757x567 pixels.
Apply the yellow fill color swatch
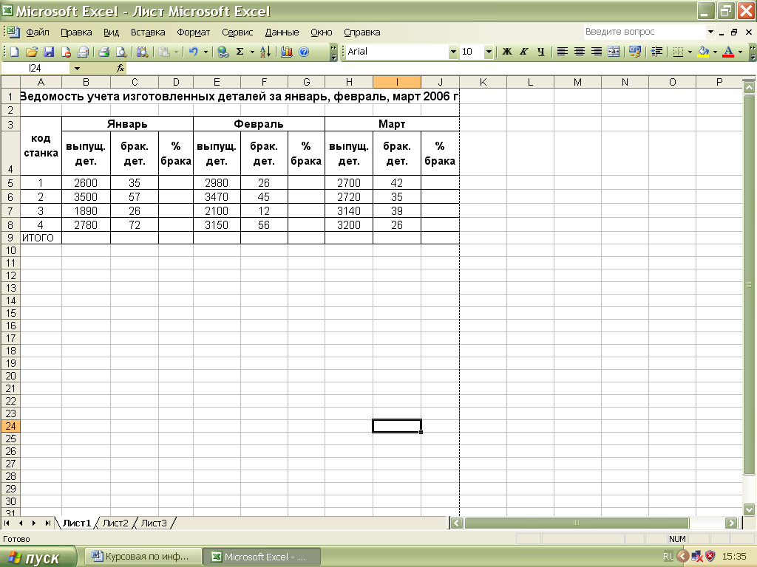click(x=703, y=52)
